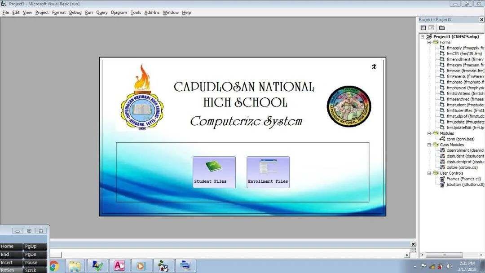Click the Insert key on on-screen keyboard
This screenshot has width=485, height=273.
[11, 263]
